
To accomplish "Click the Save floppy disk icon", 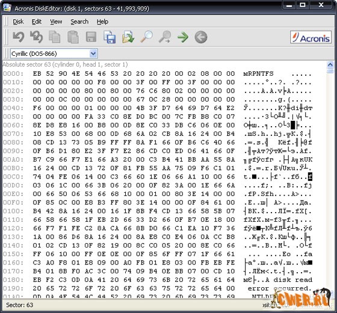I will coord(91,37).
